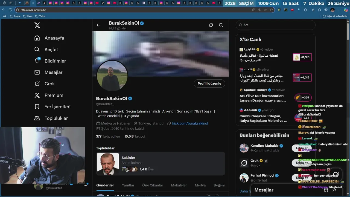Open the X logo home icon
Image resolution: width=350 pixels, height=197 pixels.
(37, 25)
